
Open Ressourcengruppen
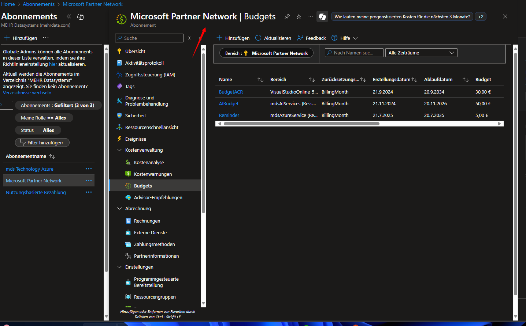pos(155,297)
